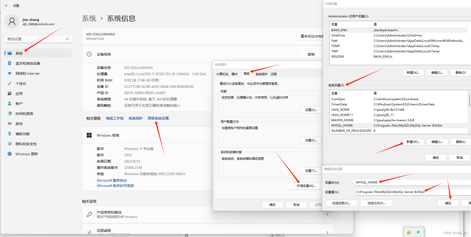Open 个性化 settings
Image resolution: width=471 pixels, height=237 pixels.
[x=38, y=83]
